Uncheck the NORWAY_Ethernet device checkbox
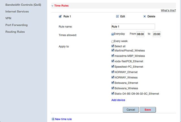 coord(113,72)
